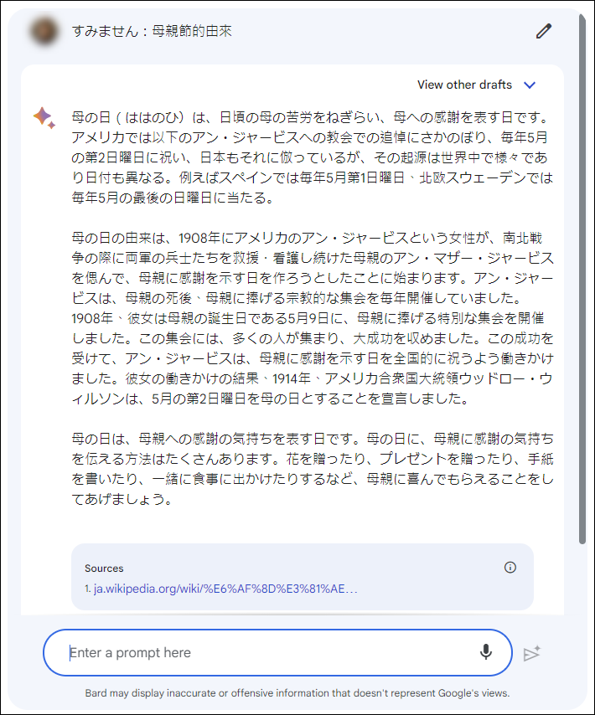The height and width of the screenshot is (715, 595).
Task: Click the blurred user avatar
Action: 44,31
